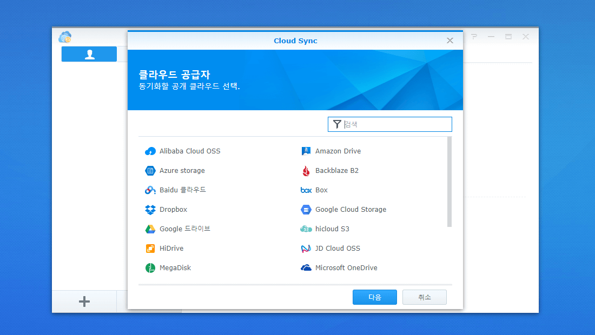Select the Google 드라이브 label
Screen dimensions: 595x335
click(x=185, y=229)
